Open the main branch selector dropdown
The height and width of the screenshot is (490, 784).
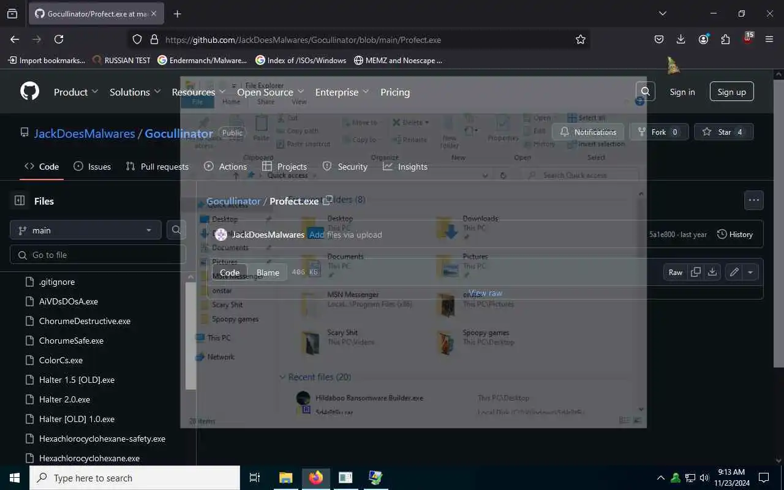pos(86,230)
